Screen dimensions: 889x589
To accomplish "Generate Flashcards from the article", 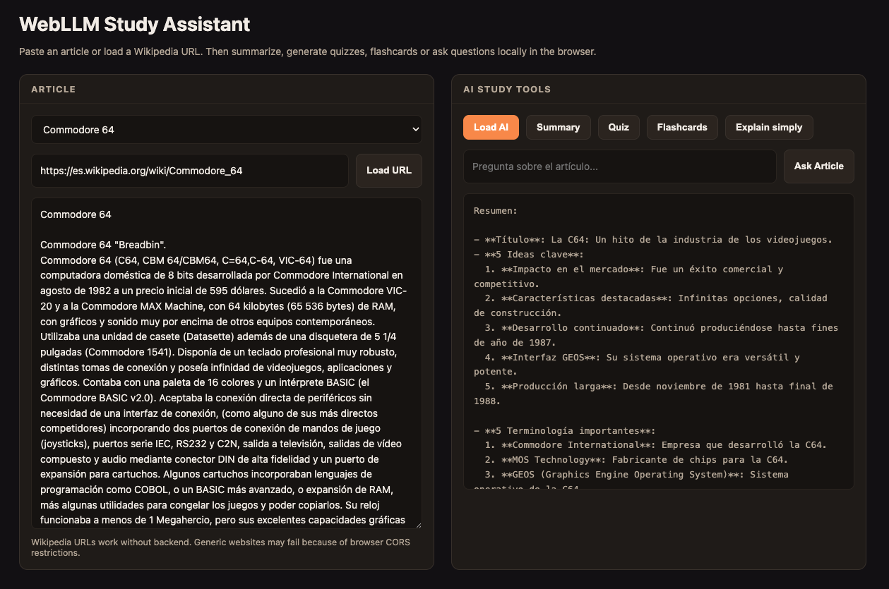I will click(x=682, y=127).
